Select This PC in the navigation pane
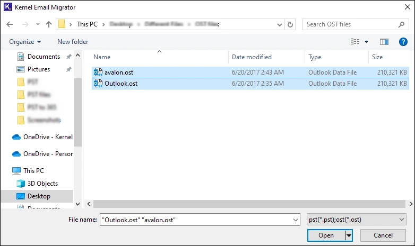The width and height of the screenshot is (415, 246). tap(33, 170)
